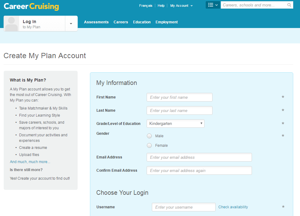Image resolution: width=300 pixels, height=216 pixels.
Task: Click the Grade/Level of Education label
Action: click(119, 124)
